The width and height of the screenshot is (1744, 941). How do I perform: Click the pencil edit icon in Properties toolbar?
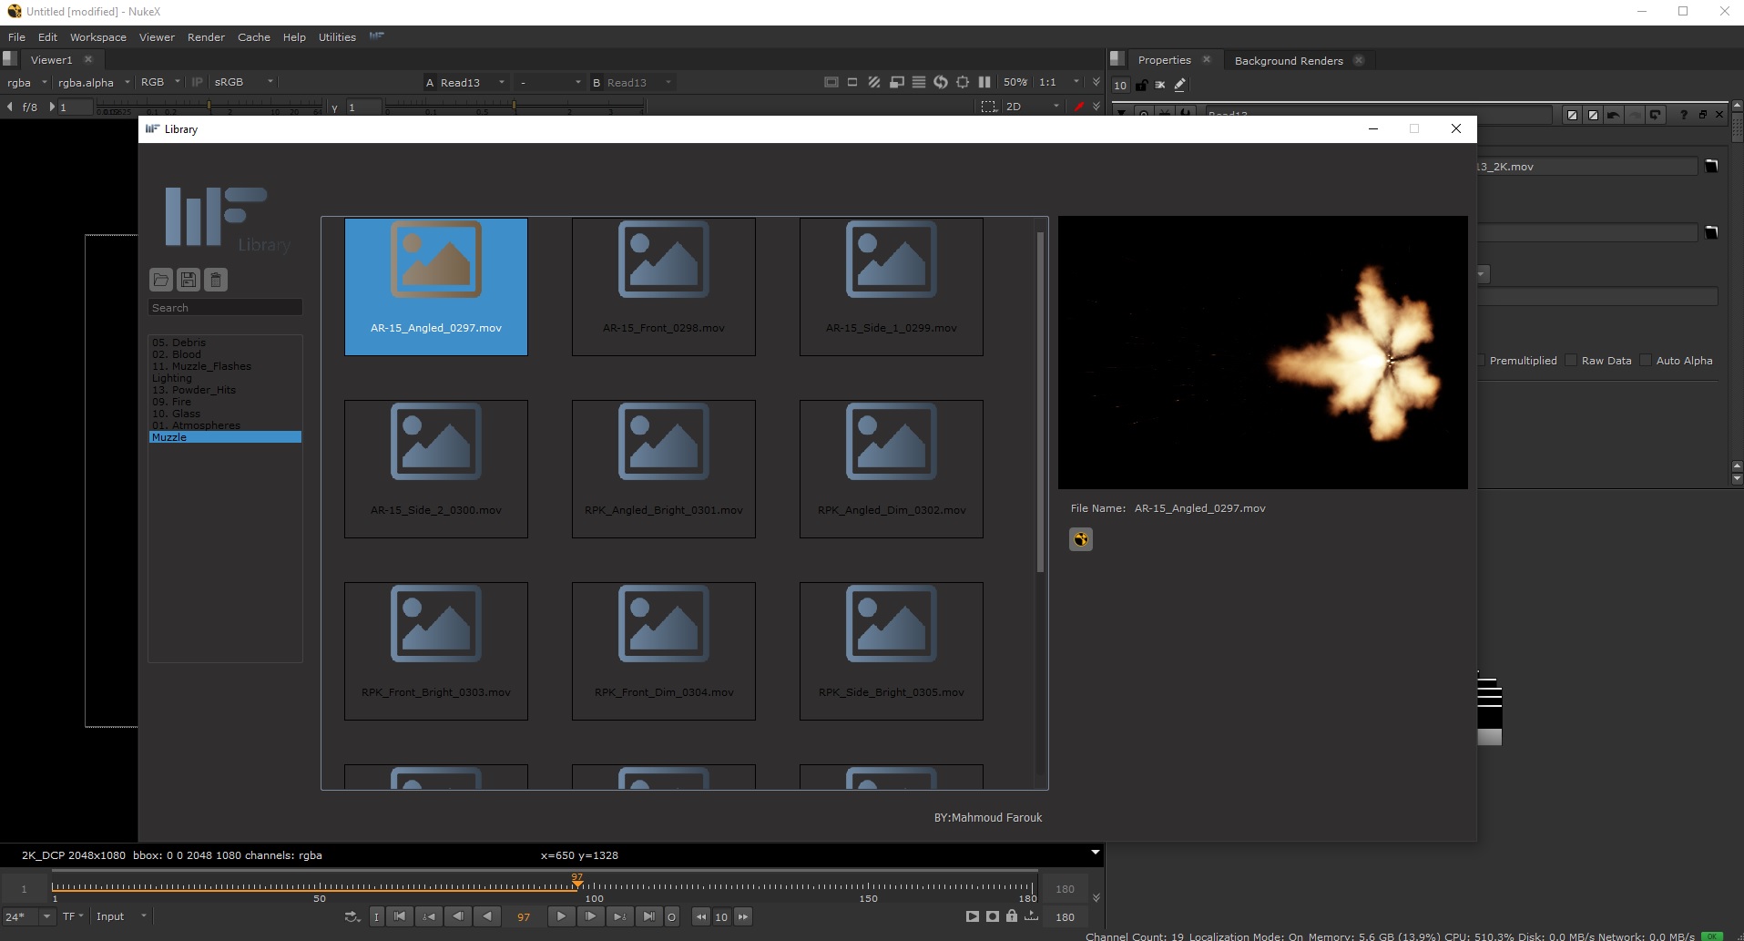click(1180, 85)
